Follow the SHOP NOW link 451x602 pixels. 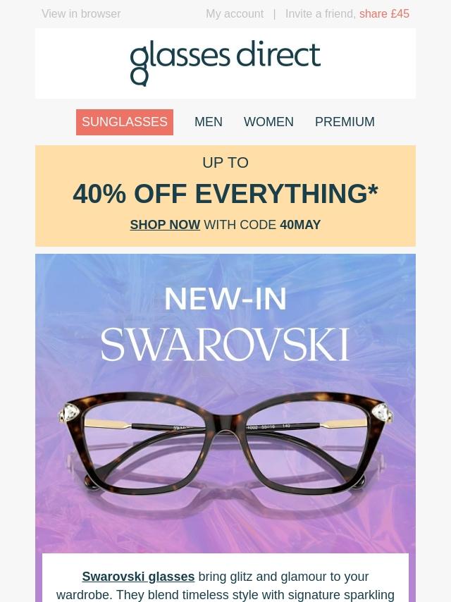pyautogui.click(x=165, y=225)
